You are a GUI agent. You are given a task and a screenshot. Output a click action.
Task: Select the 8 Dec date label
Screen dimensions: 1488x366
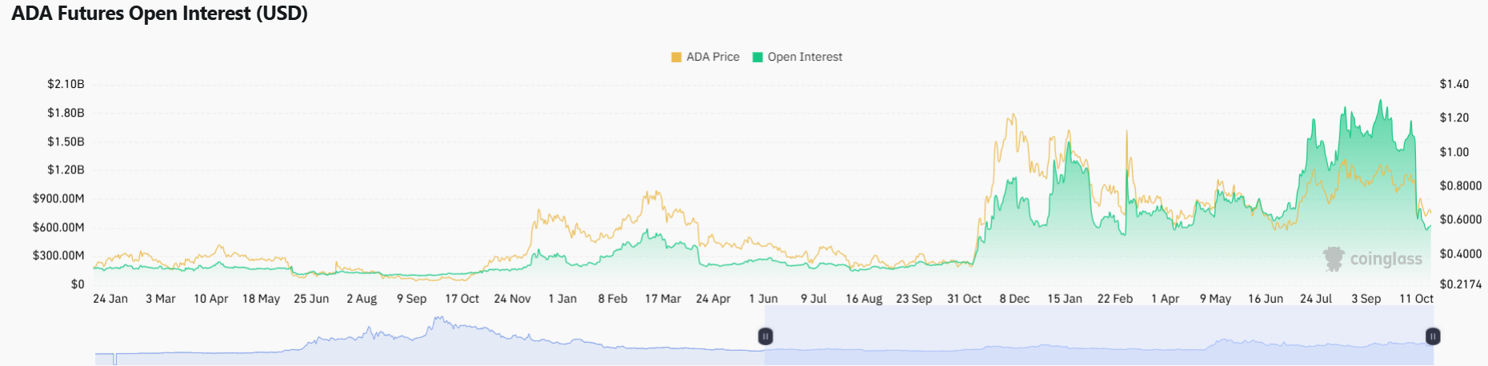click(1014, 299)
